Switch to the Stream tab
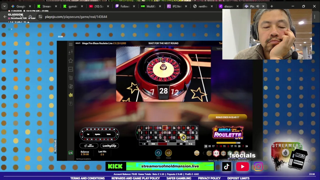Viewport: 320px width, 180px height. (x=46, y=6)
